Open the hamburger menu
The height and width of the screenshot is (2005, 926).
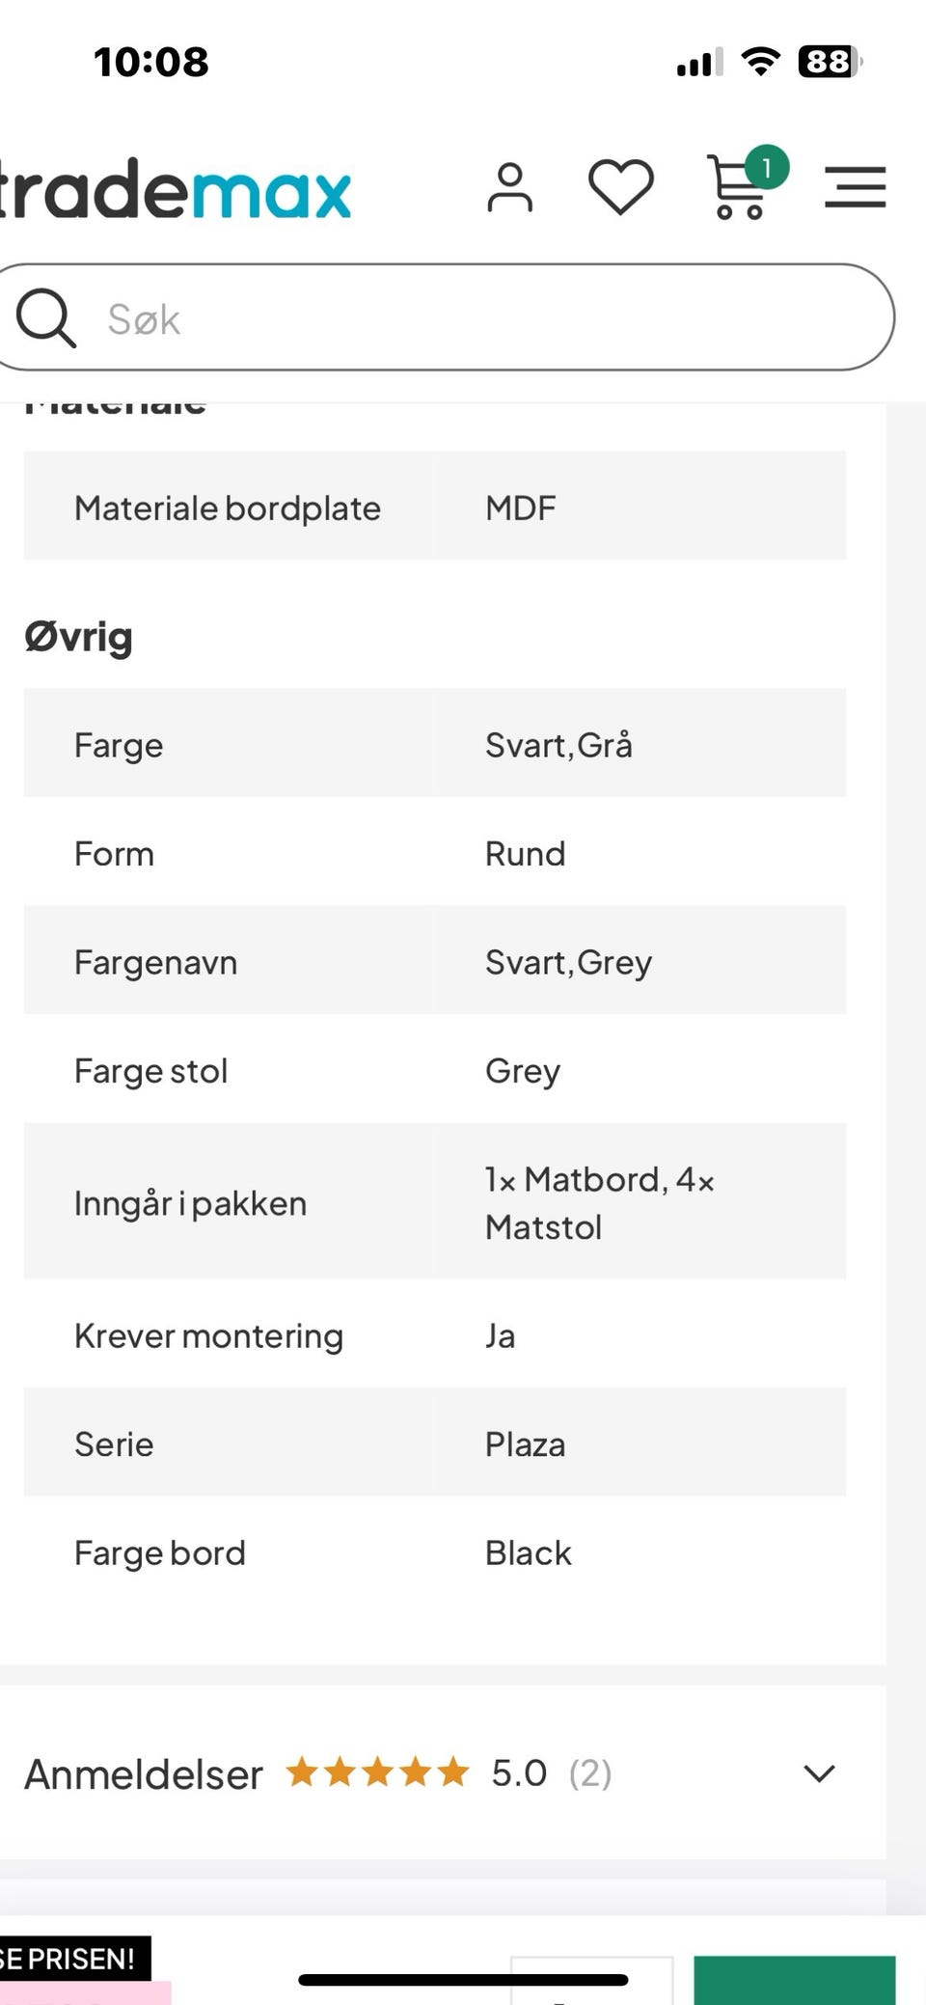tap(855, 187)
